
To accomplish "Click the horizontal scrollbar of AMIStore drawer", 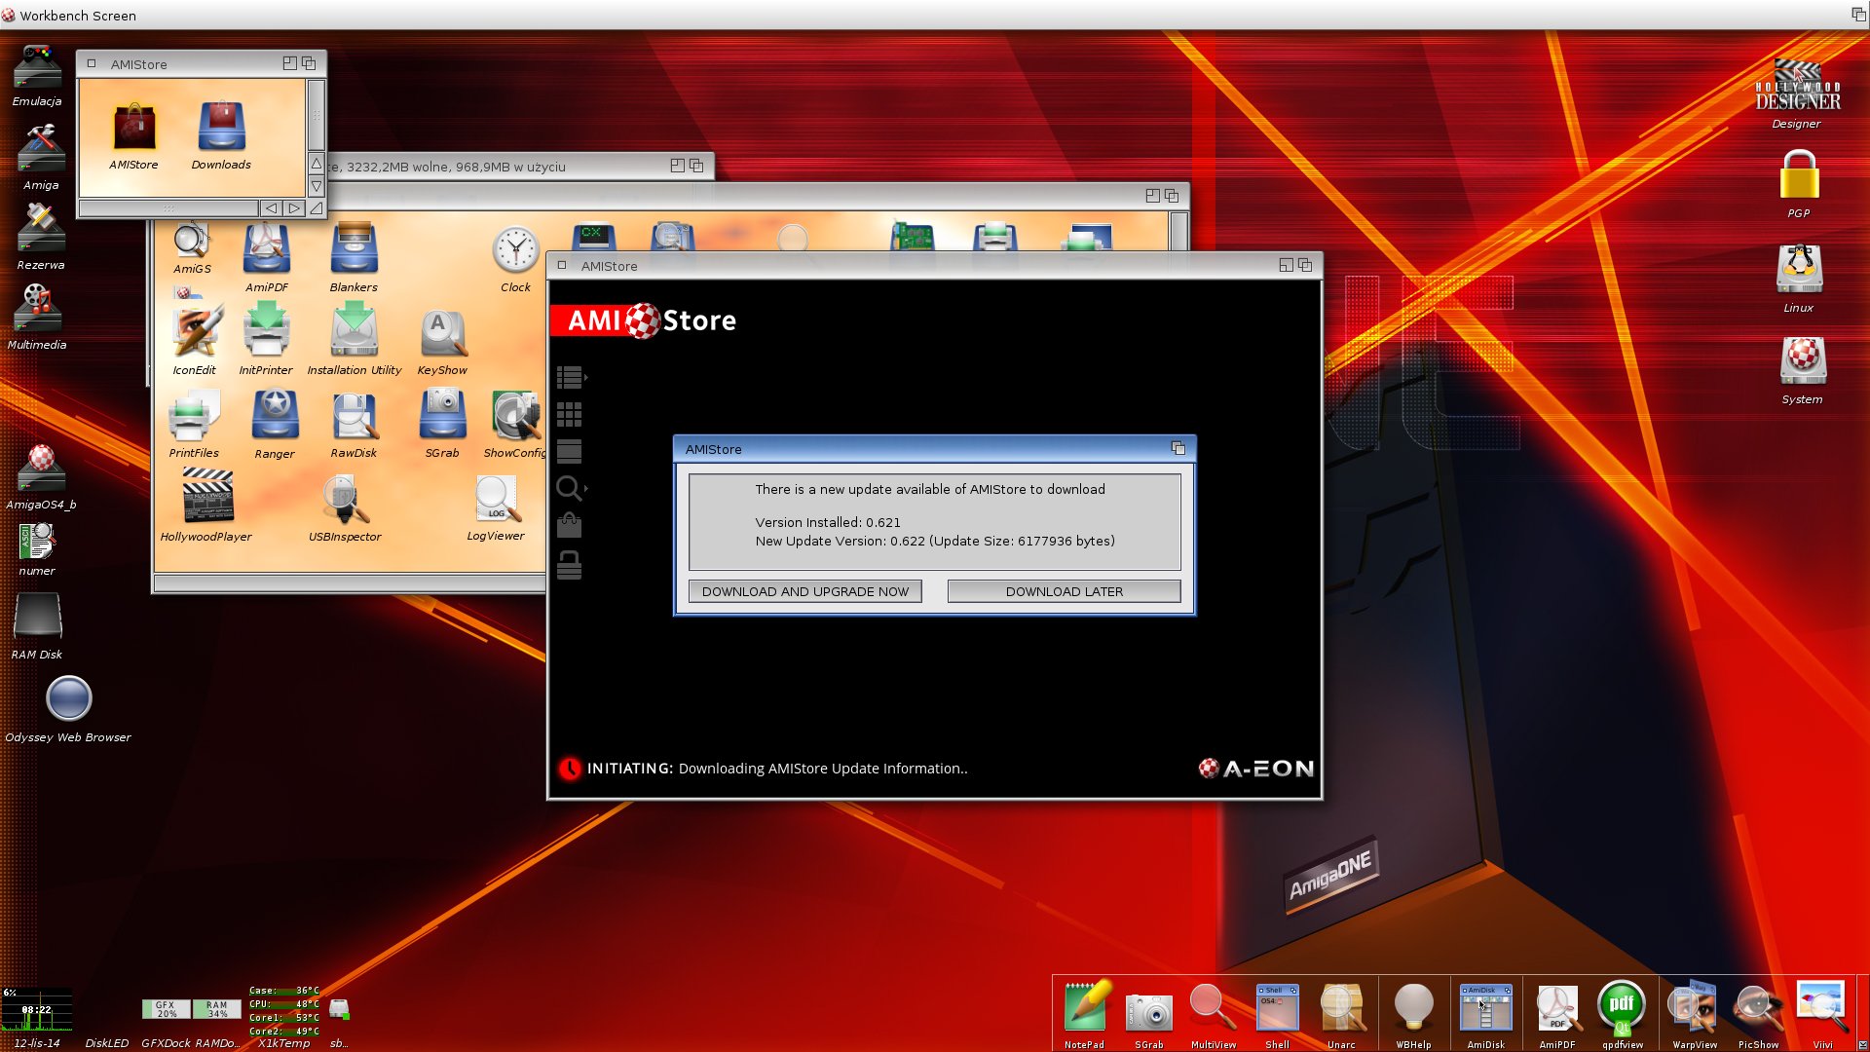I will point(168,208).
